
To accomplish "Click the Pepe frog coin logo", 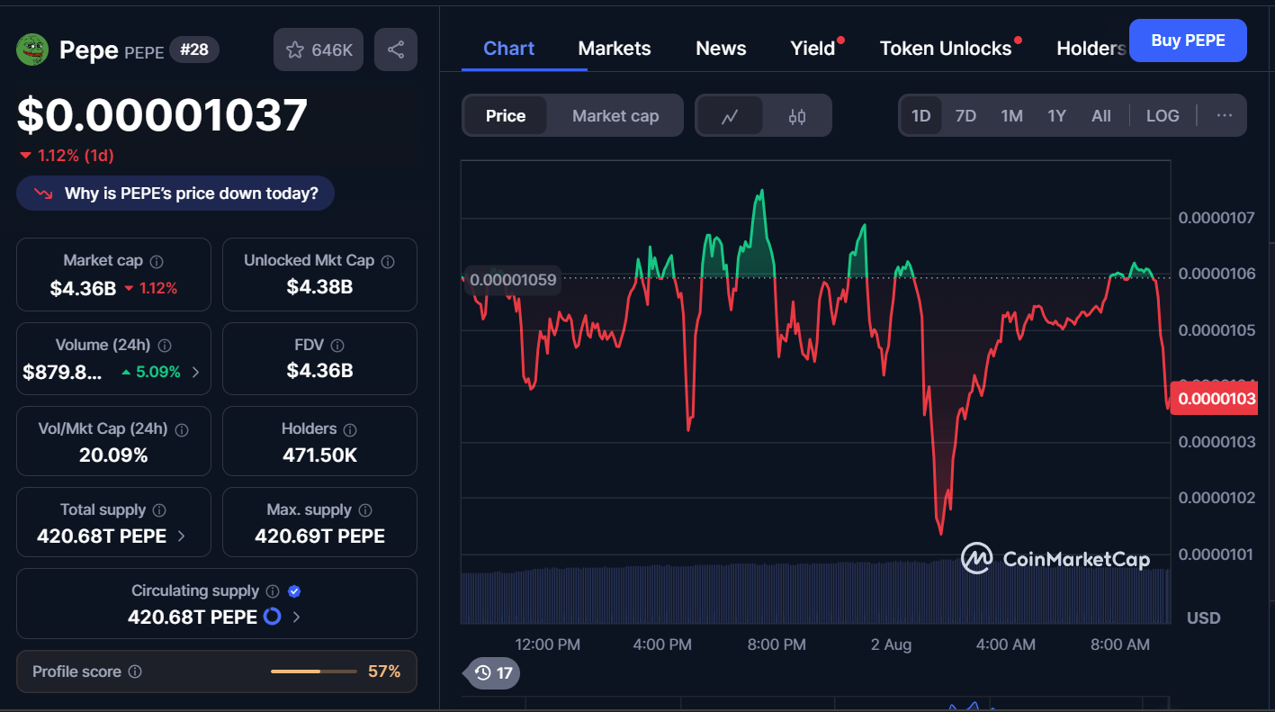I will pyautogui.click(x=32, y=50).
